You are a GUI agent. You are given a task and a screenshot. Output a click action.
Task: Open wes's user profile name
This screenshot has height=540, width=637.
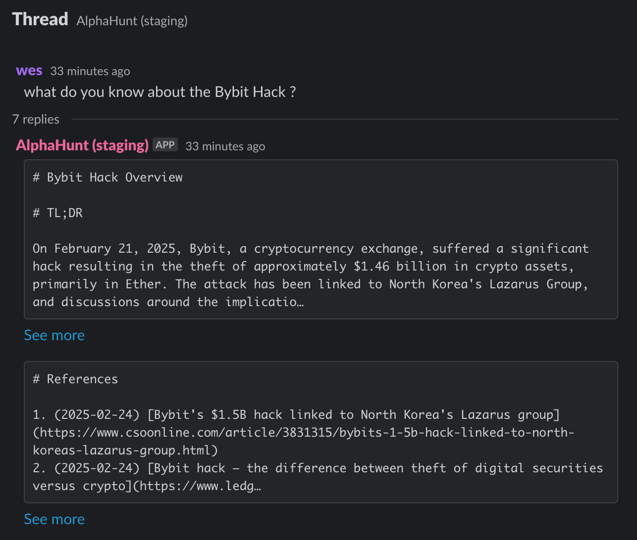click(29, 71)
